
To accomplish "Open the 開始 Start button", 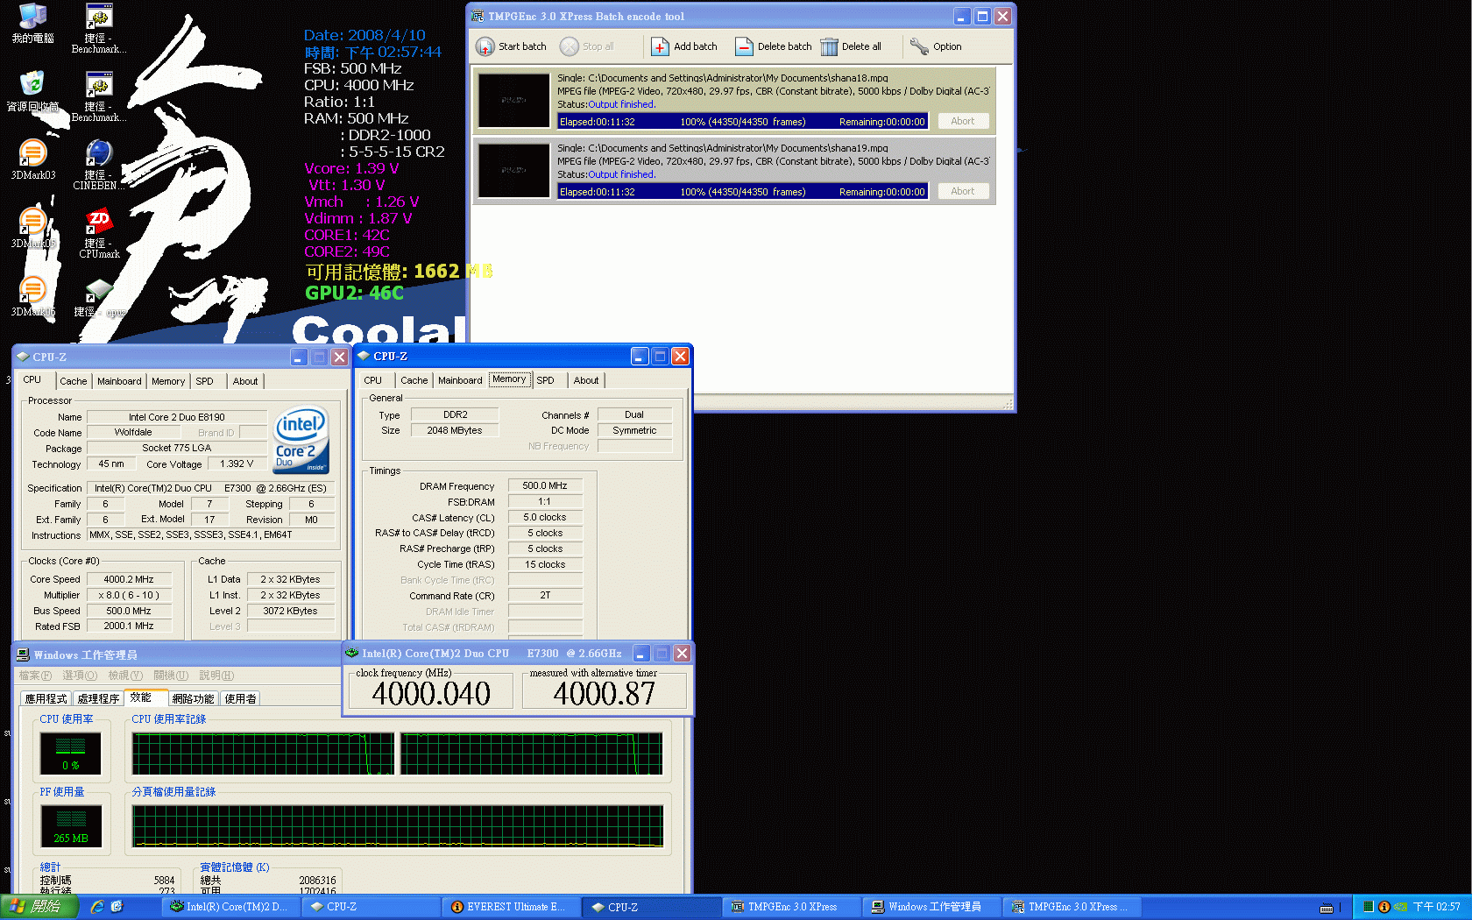I will coord(39,907).
